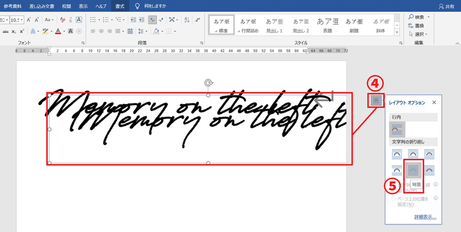Screen dimensions: 461x232
Task: Toggle superscript x² formatting
Action: click(x=22, y=31)
